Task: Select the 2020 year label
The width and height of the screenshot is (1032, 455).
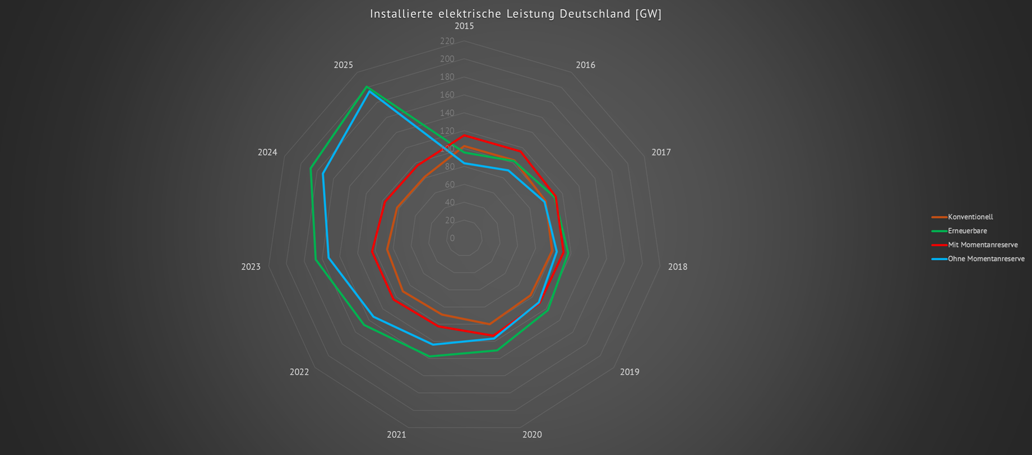Action: click(x=532, y=435)
